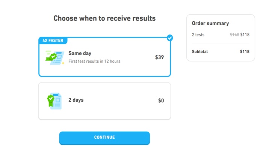
Task: Click the "2 days" title text
Action: pos(76,100)
